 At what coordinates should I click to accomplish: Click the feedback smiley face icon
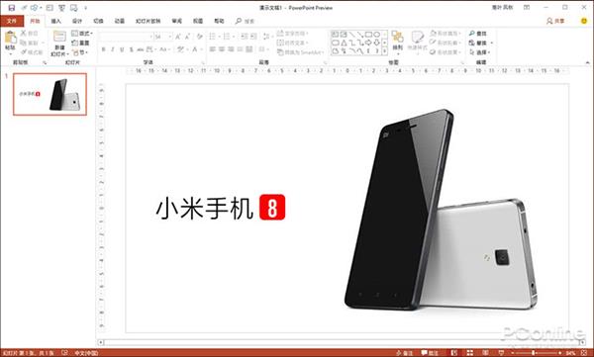point(584,21)
